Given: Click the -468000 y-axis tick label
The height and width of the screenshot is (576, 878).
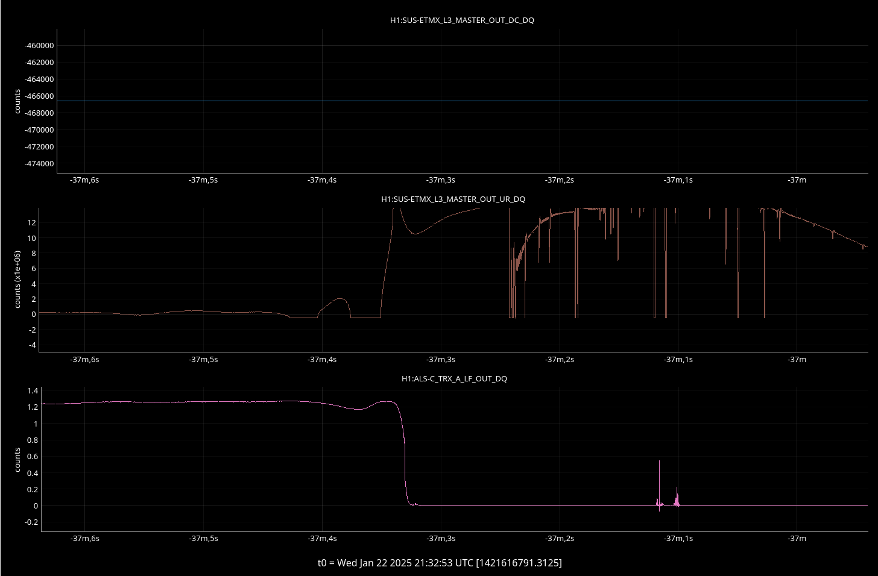Looking at the screenshot, I should pyautogui.click(x=39, y=113).
